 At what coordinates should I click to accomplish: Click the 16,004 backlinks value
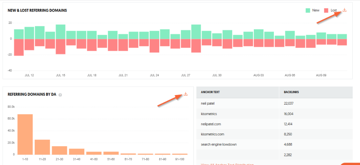tap(288, 114)
